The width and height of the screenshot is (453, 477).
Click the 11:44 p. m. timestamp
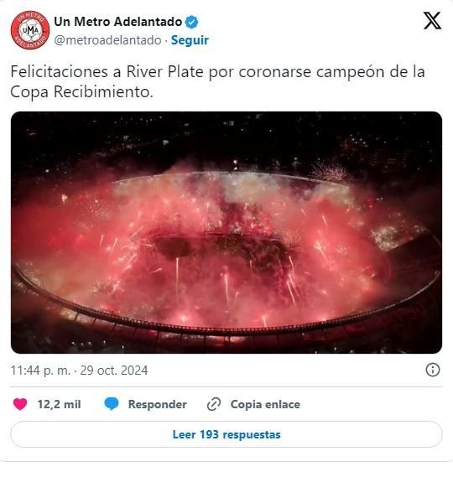point(40,371)
